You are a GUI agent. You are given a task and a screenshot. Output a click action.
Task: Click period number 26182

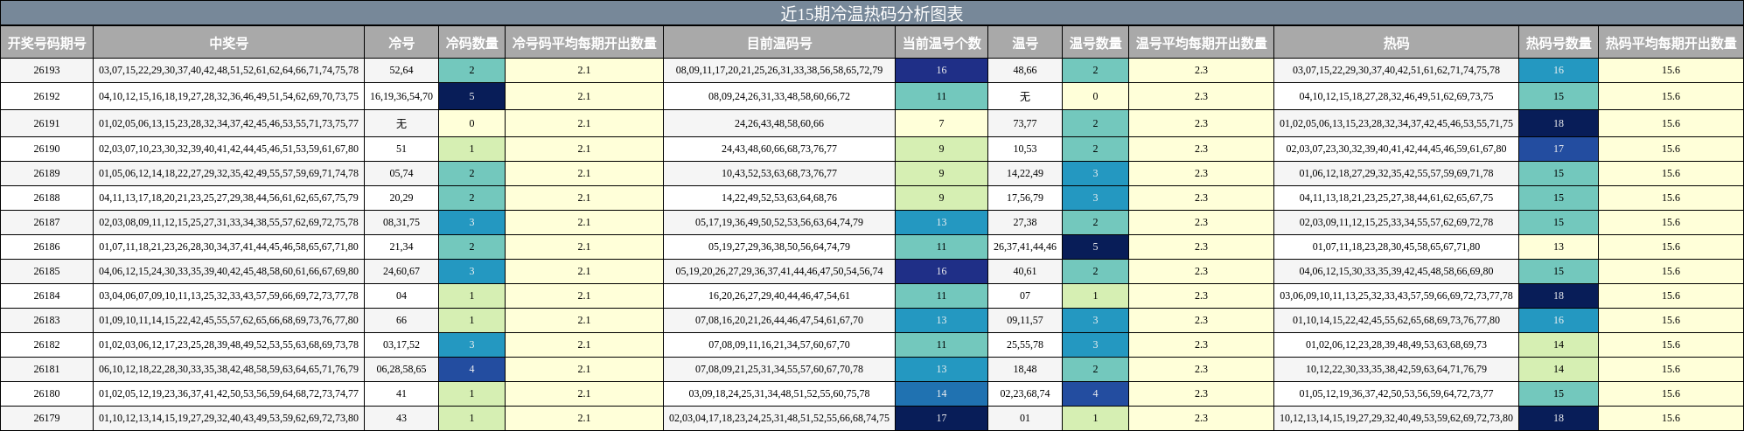[46, 344]
